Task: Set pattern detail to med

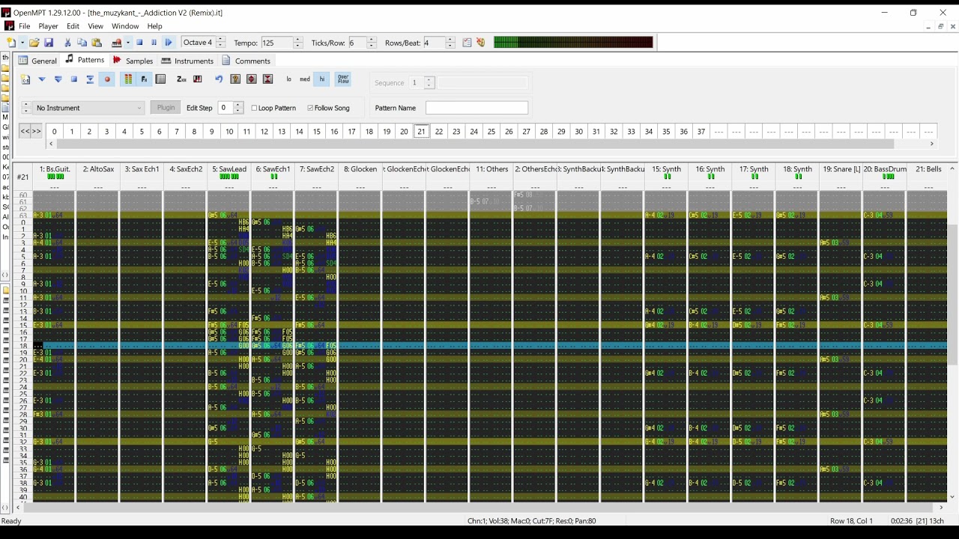Action: pyautogui.click(x=305, y=79)
